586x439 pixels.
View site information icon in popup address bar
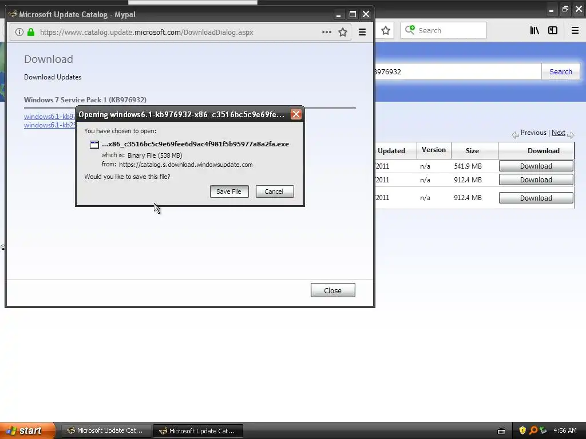(19, 32)
